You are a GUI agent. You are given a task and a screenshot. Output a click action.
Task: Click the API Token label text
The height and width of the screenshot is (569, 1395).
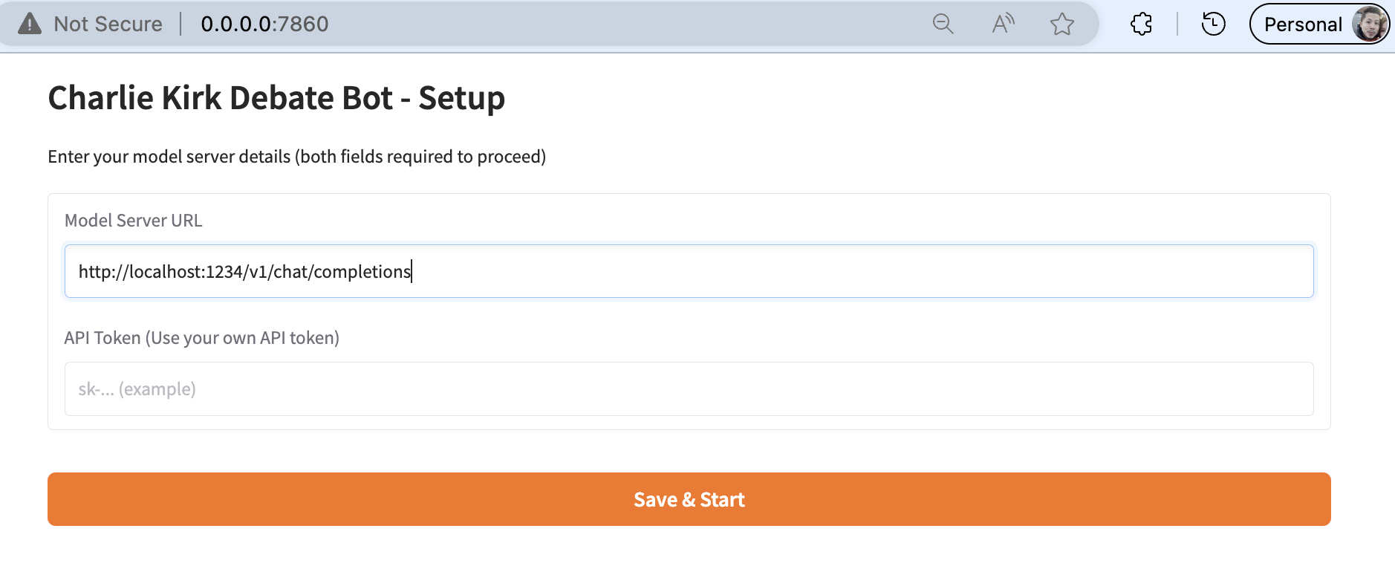click(x=201, y=337)
